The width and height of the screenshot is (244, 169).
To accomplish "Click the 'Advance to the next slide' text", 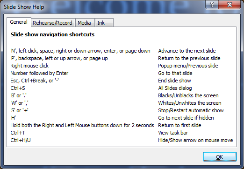I will 187,51.
